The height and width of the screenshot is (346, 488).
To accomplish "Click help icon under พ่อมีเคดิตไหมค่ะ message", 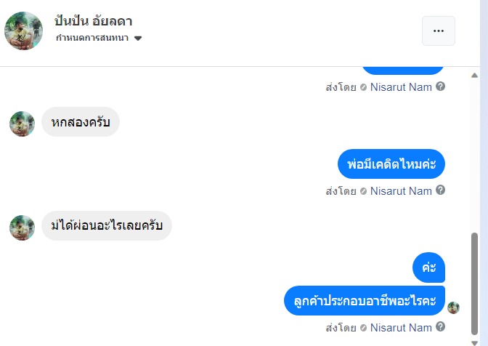I will coord(440,190).
